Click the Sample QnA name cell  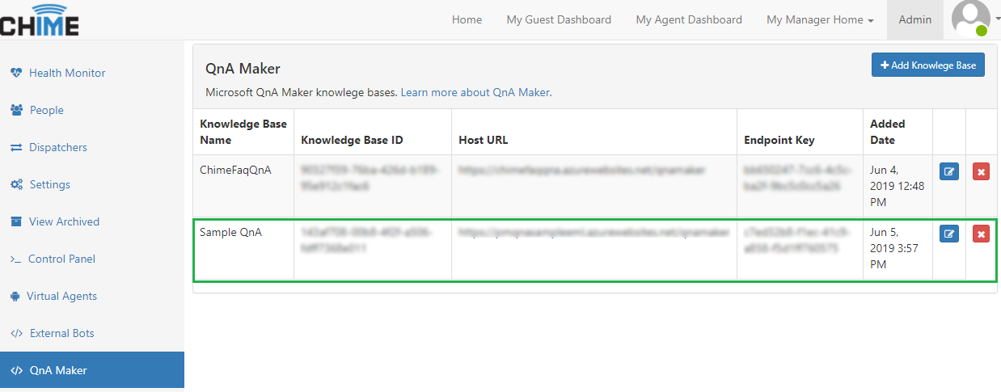click(x=243, y=249)
